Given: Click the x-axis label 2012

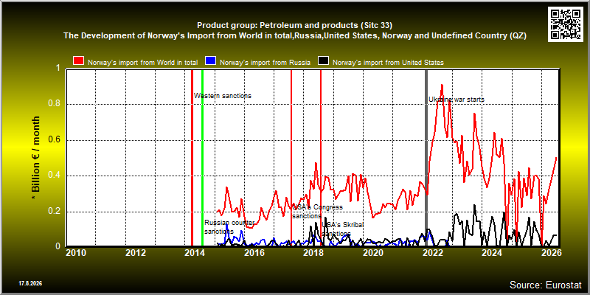Looking at the screenshot, I should (x=136, y=252).
